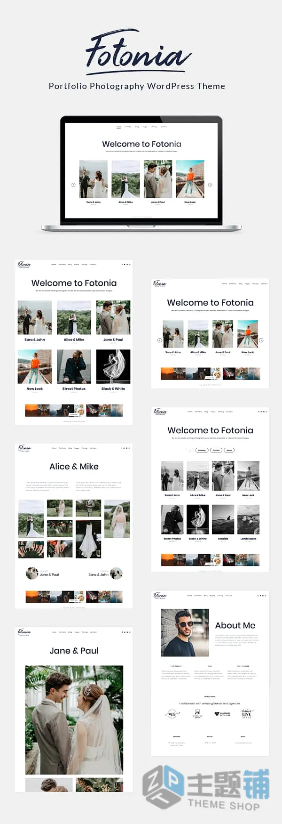The width and height of the screenshot is (282, 824).
Task: Open Alice & Mike photo in the six-photo grid homepage
Action: [74, 318]
